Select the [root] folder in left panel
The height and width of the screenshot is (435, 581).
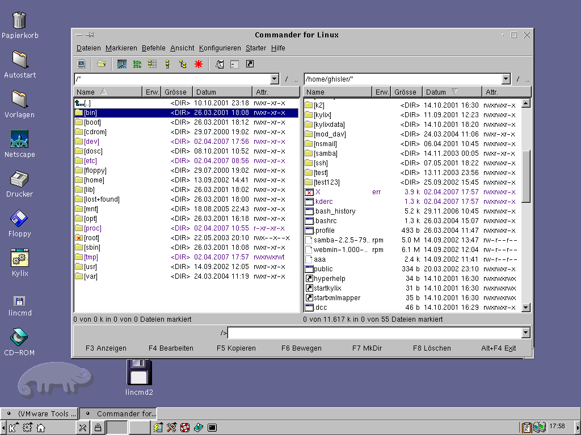(x=186, y=238)
